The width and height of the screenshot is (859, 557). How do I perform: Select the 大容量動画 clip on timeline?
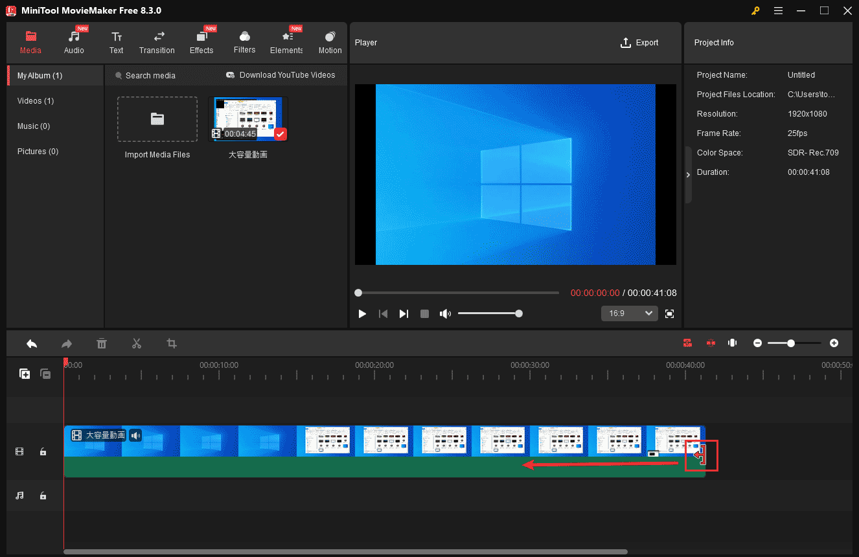coord(384,451)
